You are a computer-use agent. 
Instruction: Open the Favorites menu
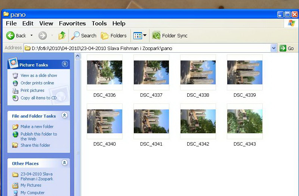coord(72,24)
